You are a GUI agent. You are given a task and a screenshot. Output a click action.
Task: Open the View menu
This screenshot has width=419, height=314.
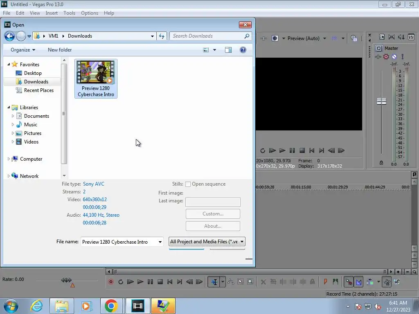click(35, 13)
